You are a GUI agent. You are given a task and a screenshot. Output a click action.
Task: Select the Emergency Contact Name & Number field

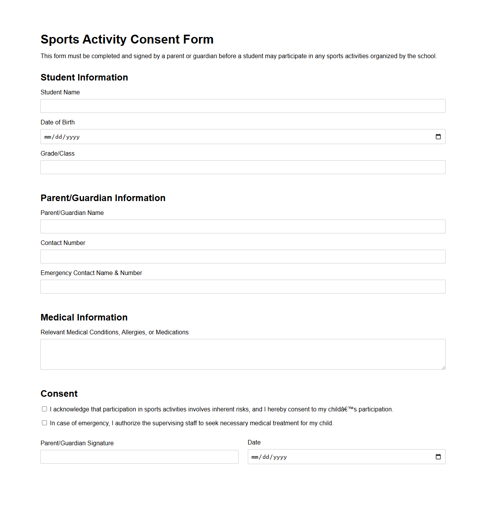[242, 286]
